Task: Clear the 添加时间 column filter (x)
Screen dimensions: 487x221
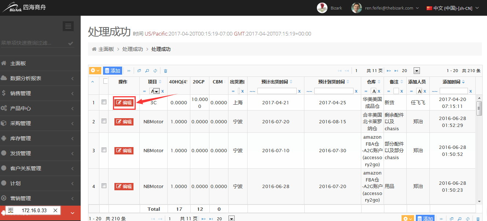Action: [470, 91]
